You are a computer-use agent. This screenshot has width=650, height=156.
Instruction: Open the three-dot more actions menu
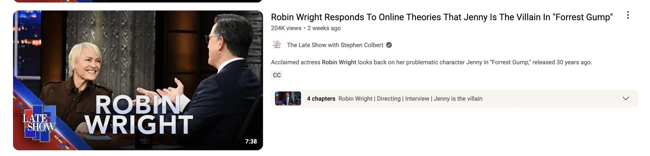pos(628,15)
